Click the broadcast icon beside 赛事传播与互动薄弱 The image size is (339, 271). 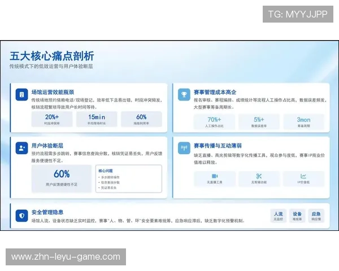pos(184,148)
